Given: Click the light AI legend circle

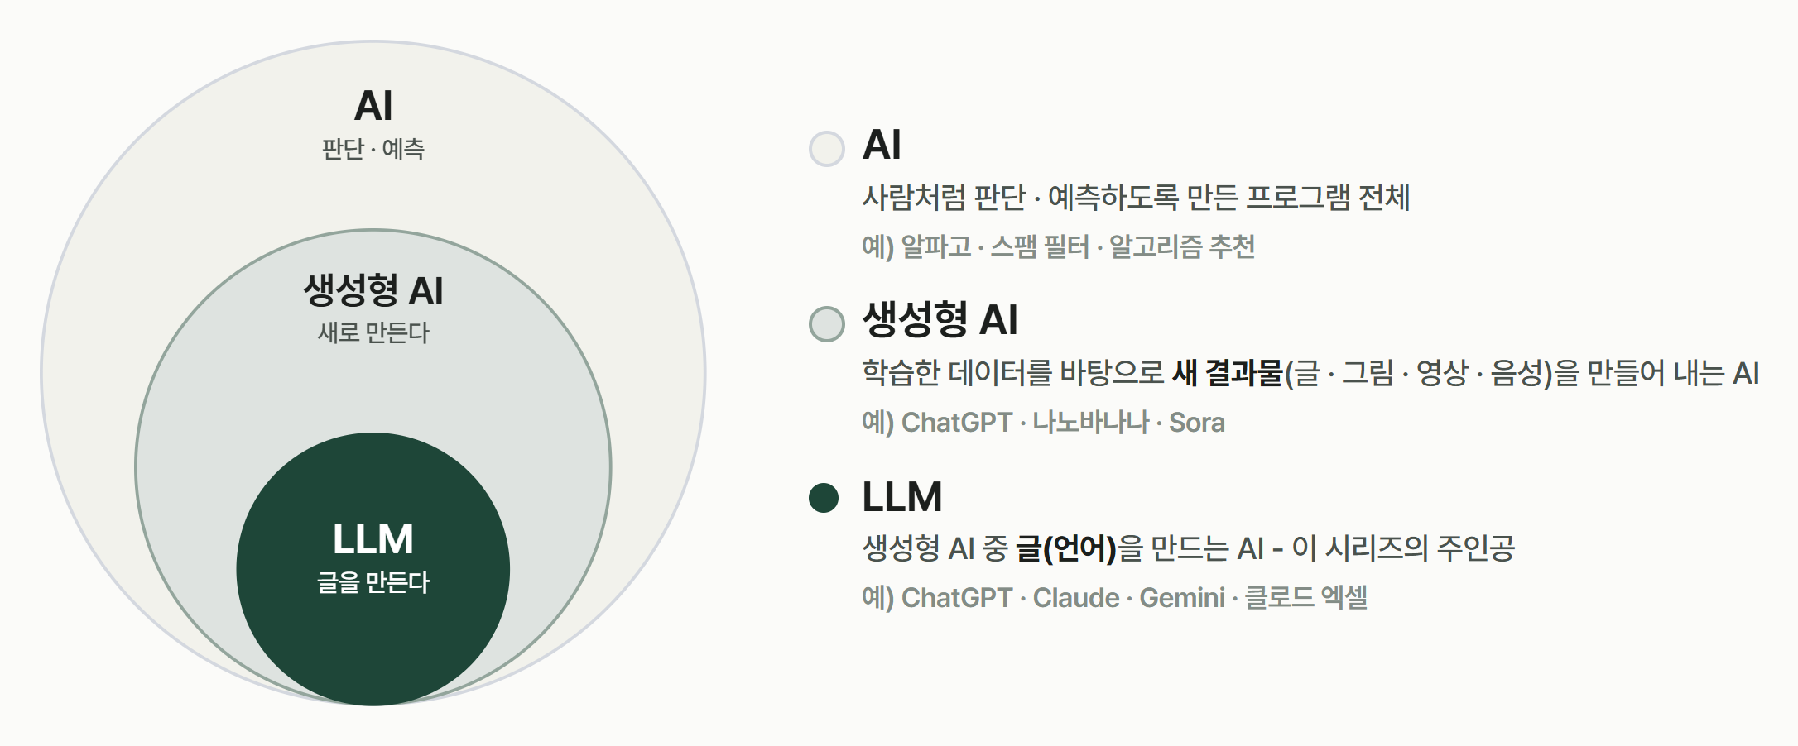Looking at the screenshot, I should tap(826, 149).
